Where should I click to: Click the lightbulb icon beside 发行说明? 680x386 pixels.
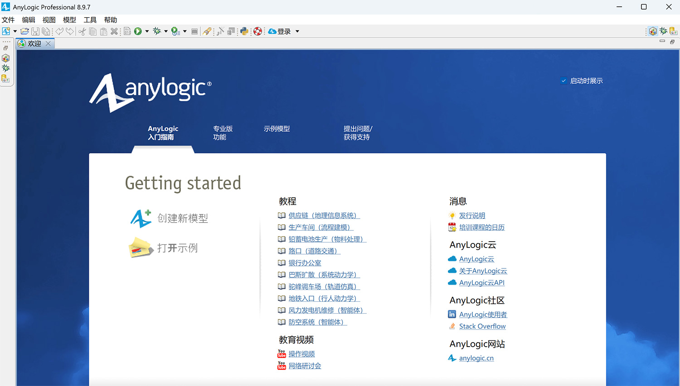[x=452, y=215]
